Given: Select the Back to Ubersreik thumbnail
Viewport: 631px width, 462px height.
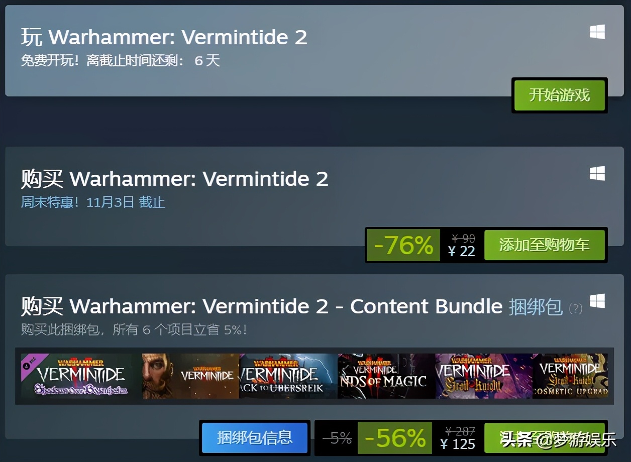Looking at the screenshot, I should pos(288,376).
